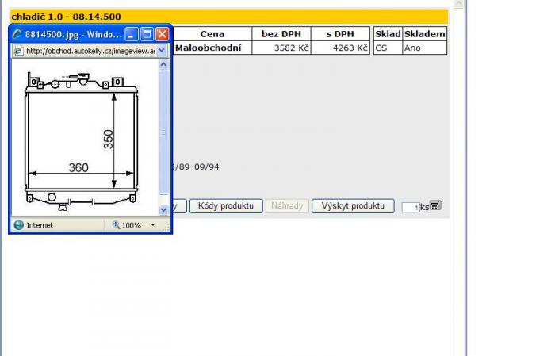Click the magnifier zoom icon in status bar
Viewport: 555px width, 356px height.
(116, 225)
